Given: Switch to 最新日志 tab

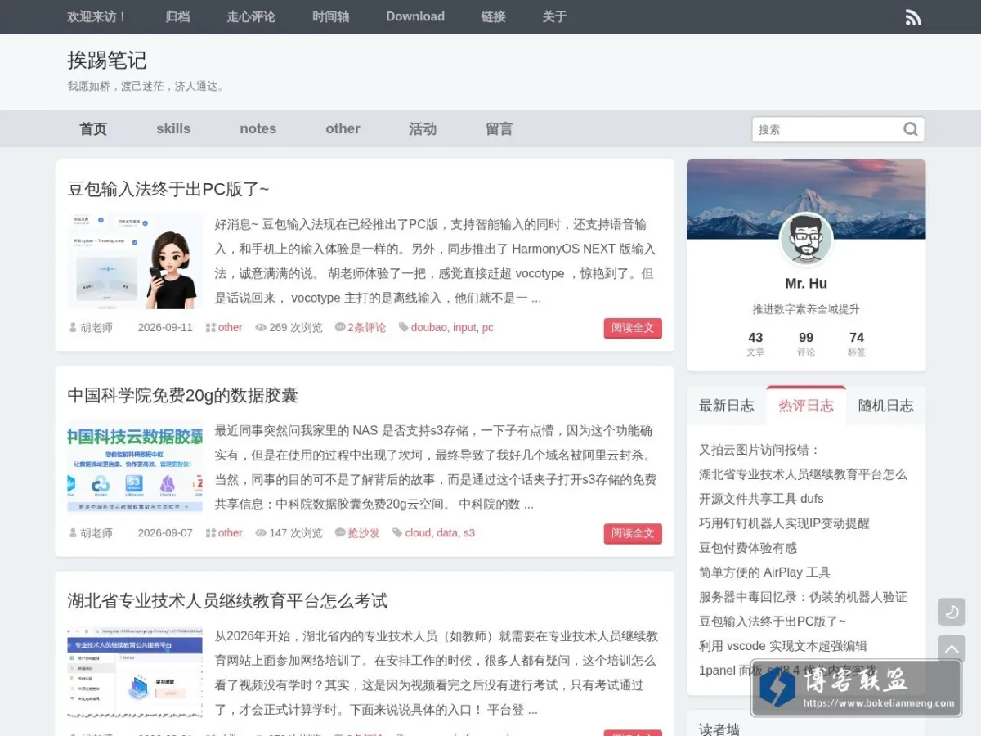Looking at the screenshot, I should click(x=727, y=406).
